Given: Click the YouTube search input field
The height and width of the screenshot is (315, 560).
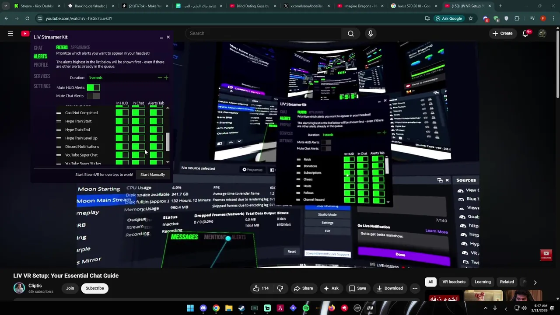Looking at the screenshot, I should pos(264,33).
